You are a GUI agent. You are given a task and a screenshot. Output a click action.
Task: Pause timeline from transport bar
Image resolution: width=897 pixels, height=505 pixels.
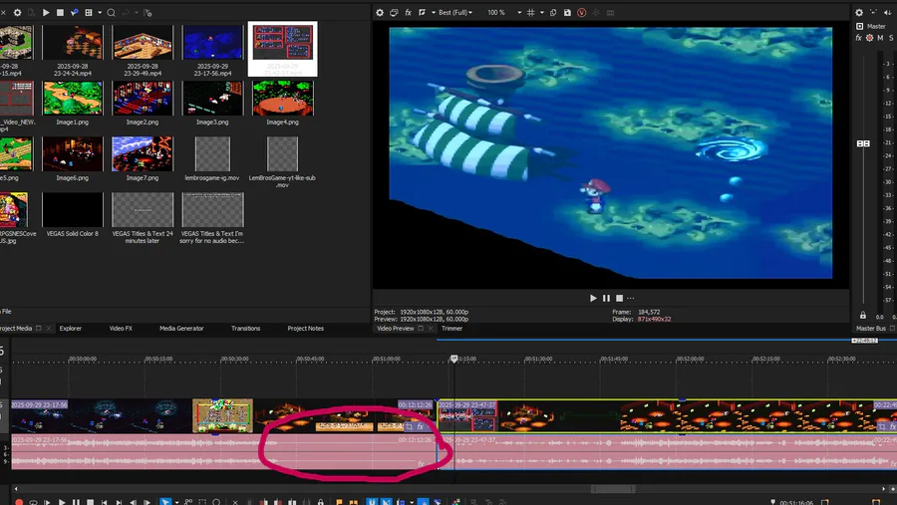point(76,502)
